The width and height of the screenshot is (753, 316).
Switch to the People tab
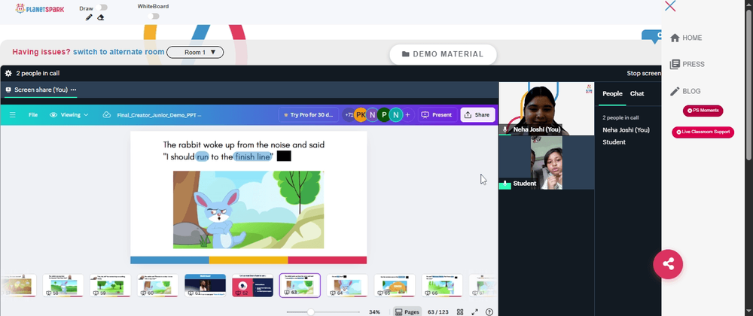612,93
